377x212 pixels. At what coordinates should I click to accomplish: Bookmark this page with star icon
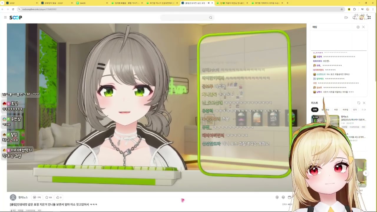342,9
